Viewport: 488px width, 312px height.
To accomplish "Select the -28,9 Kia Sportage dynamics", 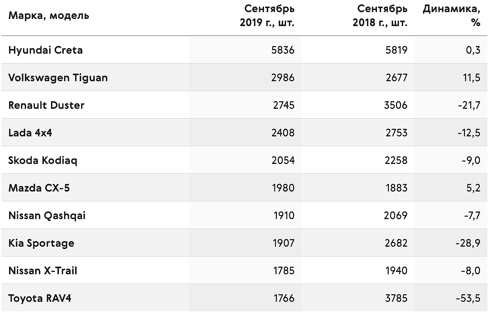I will (x=468, y=243).
